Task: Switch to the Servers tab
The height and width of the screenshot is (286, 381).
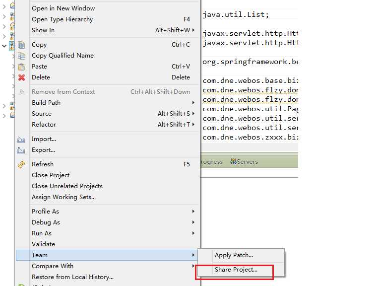Action: tap(244, 161)
